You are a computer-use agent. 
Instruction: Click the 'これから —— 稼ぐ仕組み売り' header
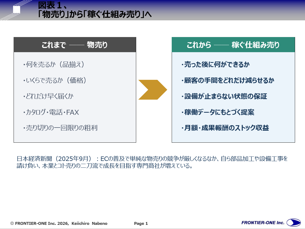click(233, 45)
